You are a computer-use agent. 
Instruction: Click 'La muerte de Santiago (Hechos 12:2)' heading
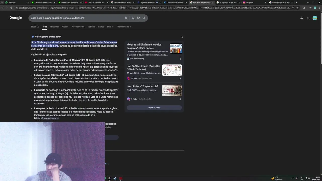(54, 90)
